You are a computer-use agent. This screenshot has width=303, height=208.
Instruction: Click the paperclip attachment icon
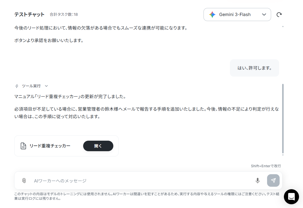pos(24,180)
